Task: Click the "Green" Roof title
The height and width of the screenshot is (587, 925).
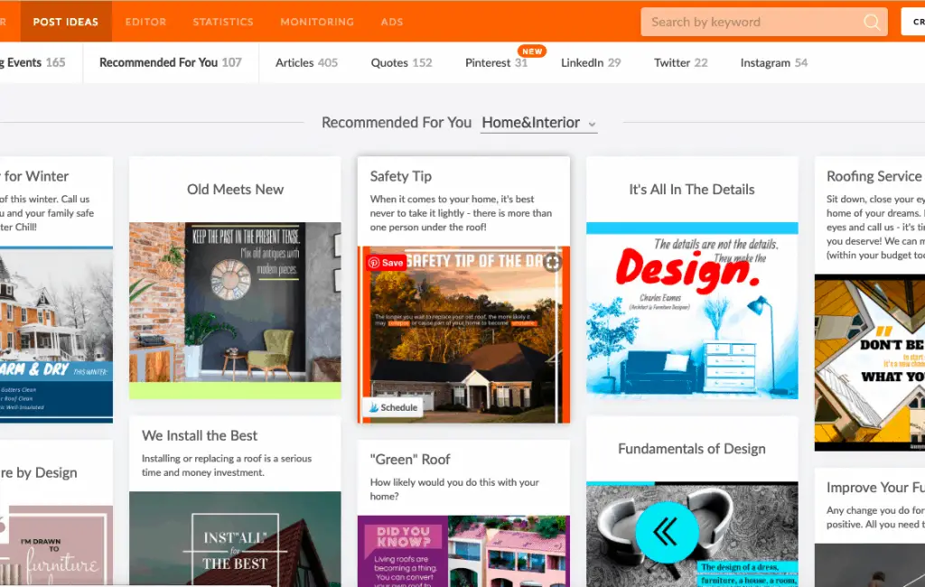Action: [410, 459]
